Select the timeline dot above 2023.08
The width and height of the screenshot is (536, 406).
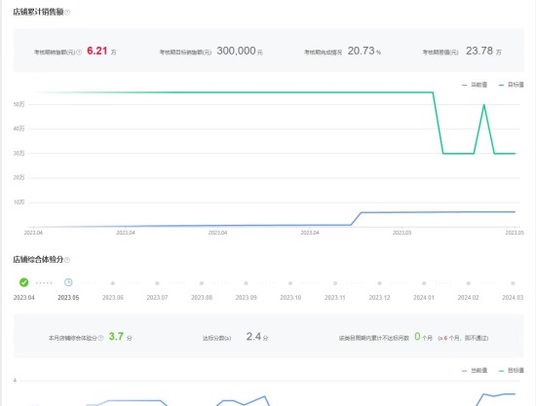[202, 283]
